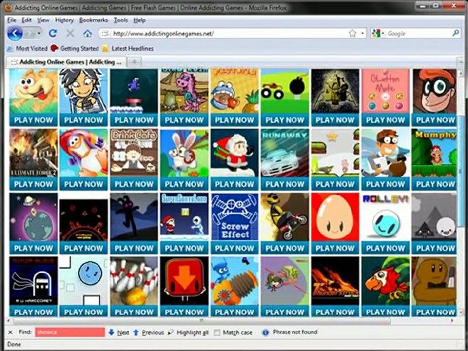The width and height of the screenshot is (468, 351).
Task: Click PLAY NOW under Drink Cafe
Action: coord(134,184)
